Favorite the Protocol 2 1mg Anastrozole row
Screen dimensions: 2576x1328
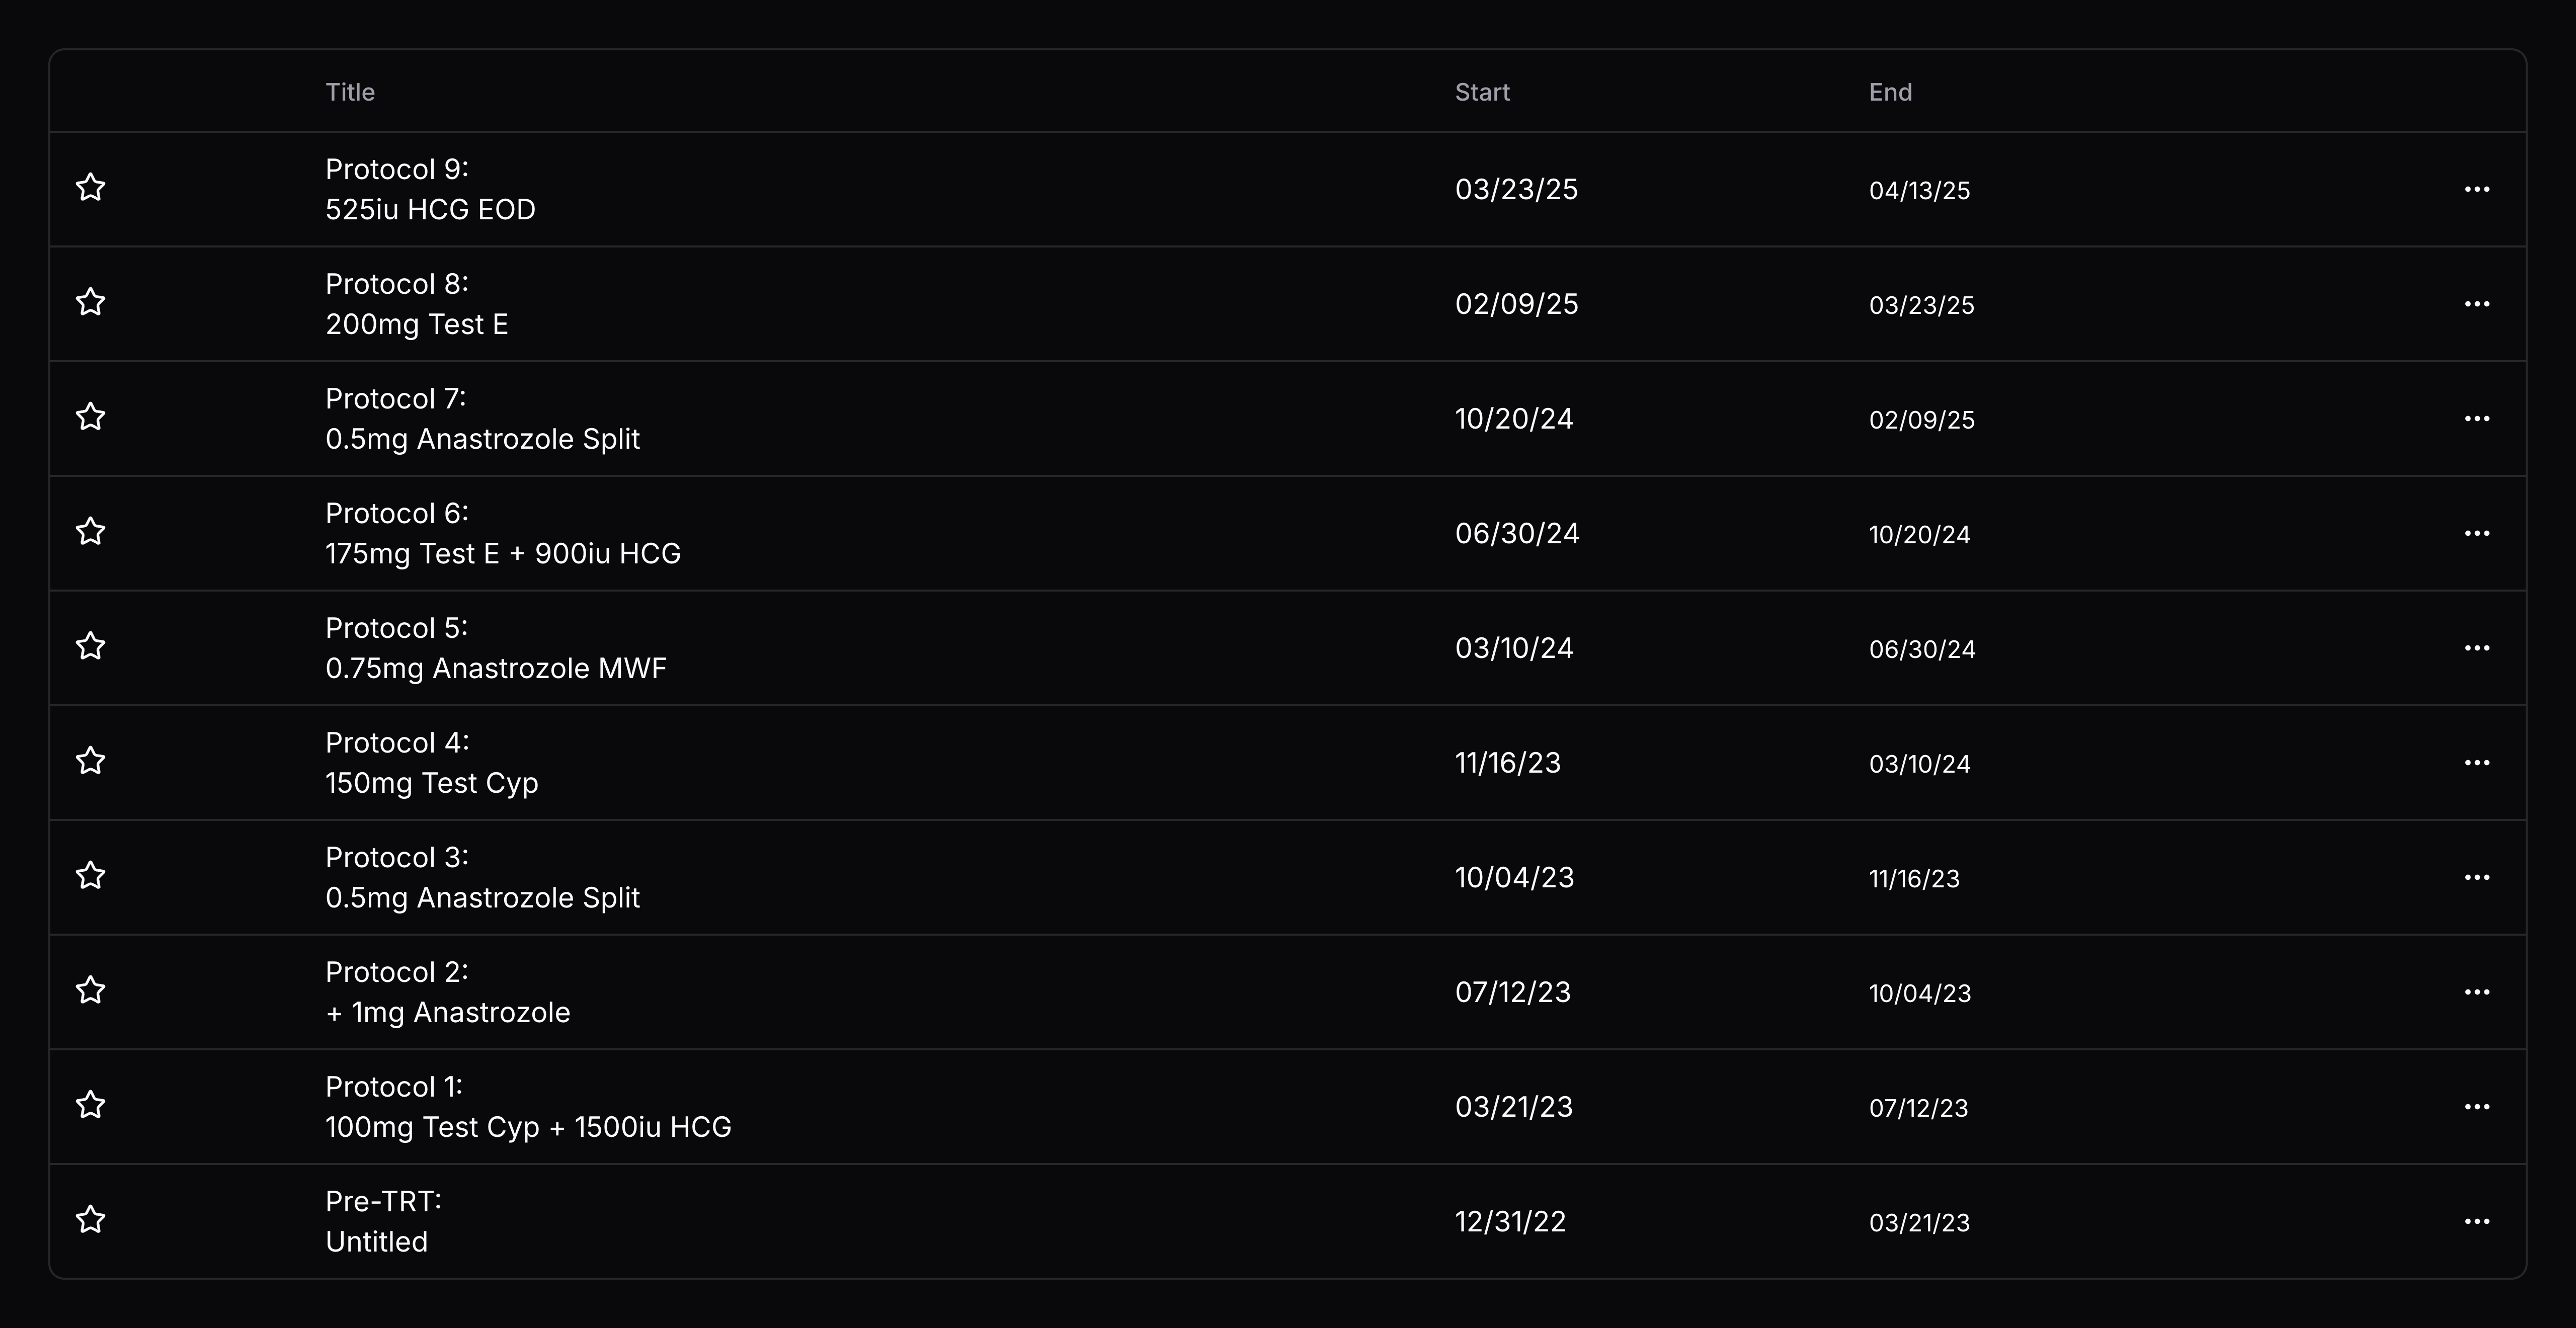click(x=91, y=990)
